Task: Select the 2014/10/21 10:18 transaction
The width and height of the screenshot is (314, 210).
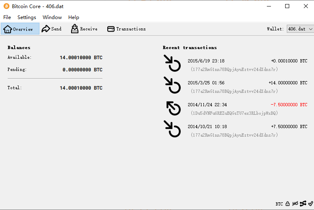Action: [x=235, y=131]
